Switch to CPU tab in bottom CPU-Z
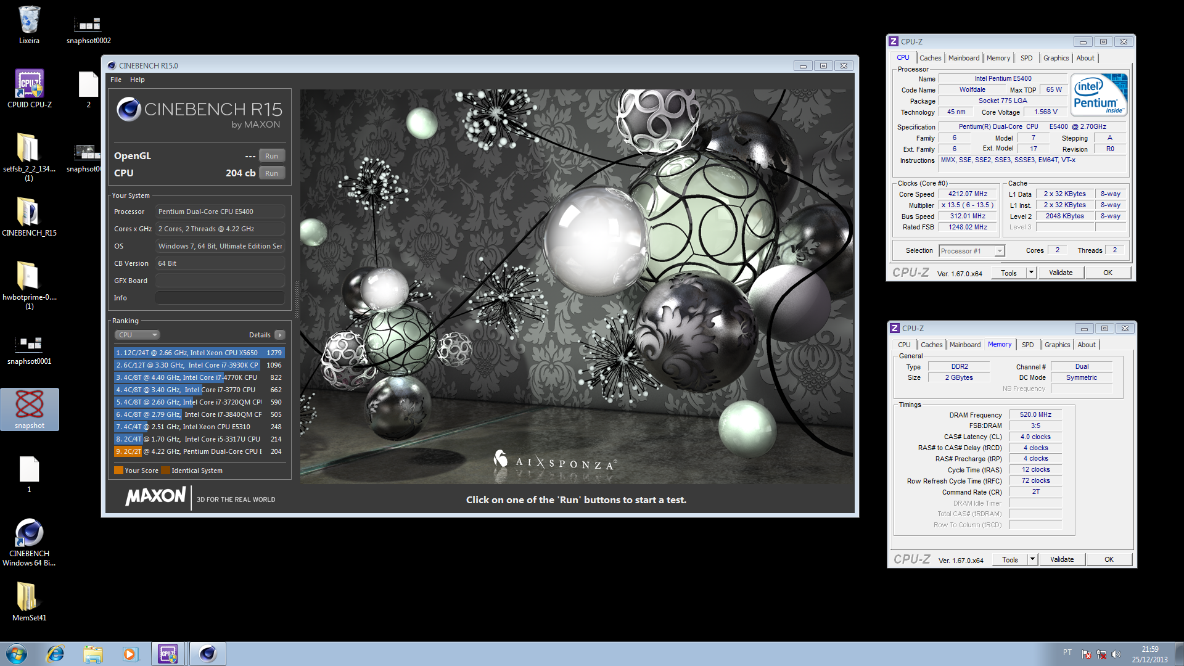This screenshot has height=666, width=1184. pos(904,345)
